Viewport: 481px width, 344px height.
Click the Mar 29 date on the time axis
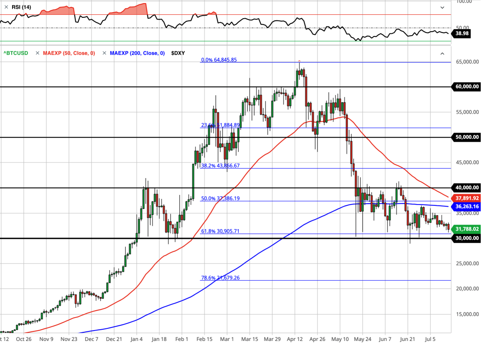tap(273, 339)
